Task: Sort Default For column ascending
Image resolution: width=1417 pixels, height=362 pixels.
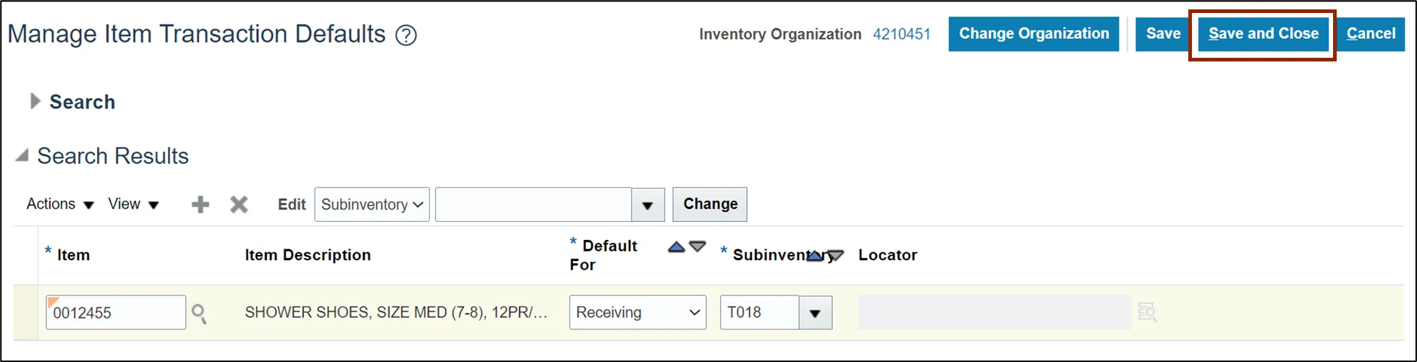Action: pyautogui.click(x=676, y=247)
